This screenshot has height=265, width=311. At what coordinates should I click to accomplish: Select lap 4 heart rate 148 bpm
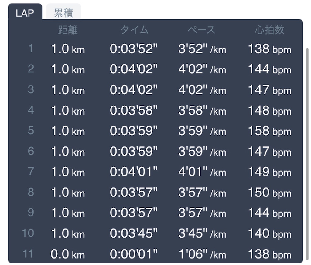pos(270,110)
